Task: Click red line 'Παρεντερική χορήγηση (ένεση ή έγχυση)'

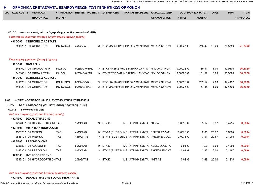Action: click(33, 60)
